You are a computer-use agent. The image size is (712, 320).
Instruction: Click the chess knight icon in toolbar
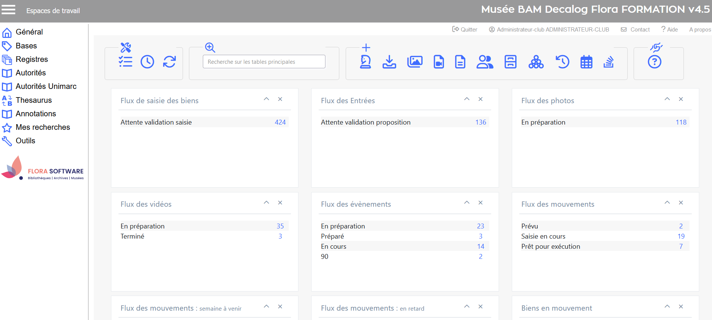click(366, 62)
